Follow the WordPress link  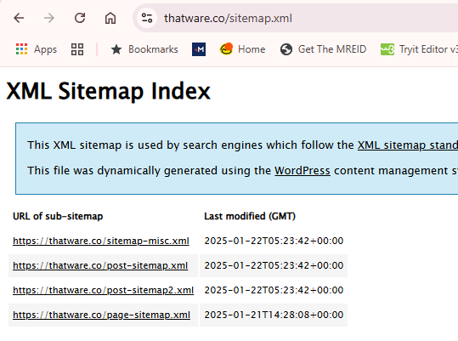[303, 170]
